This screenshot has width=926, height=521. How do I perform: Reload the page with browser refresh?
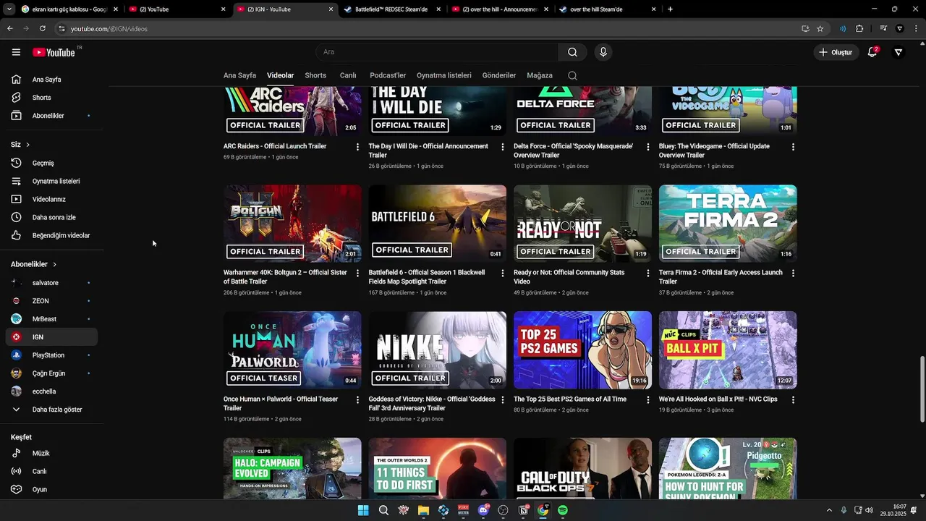pyautogui.click(x=43, y=28)
